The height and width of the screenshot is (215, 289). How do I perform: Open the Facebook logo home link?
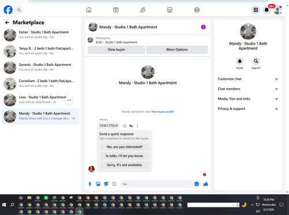pyautogui.click(x=8, y=10)
